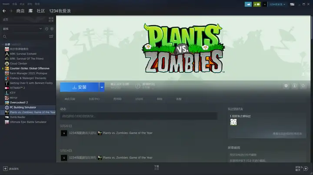Collapse the 全部 games category
313x175 pixels.
tap(3, 44)
